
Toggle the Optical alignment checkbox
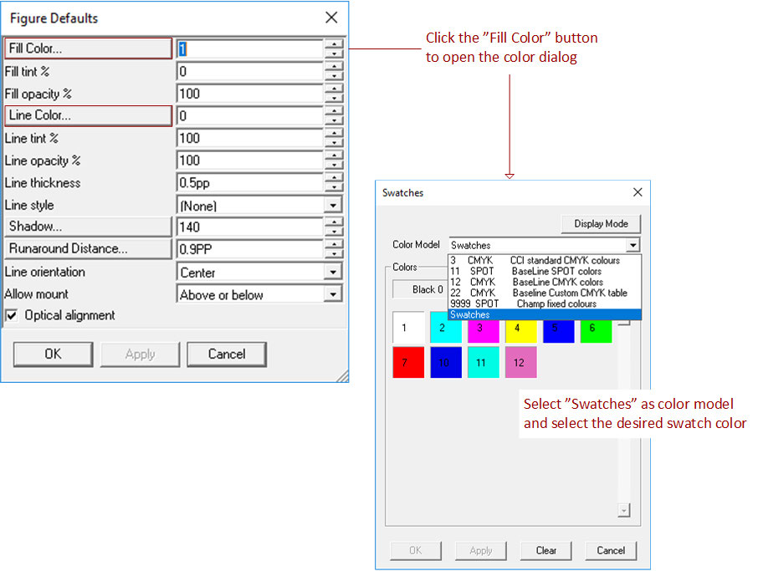(12, 316)
